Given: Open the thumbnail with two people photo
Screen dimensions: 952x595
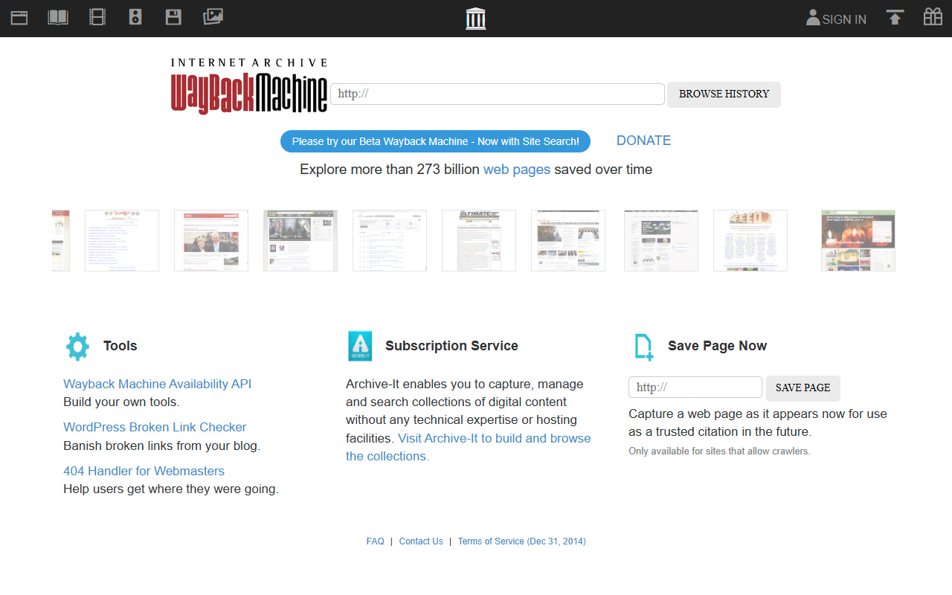Looking at the screenshot, I should click(211, 240).
